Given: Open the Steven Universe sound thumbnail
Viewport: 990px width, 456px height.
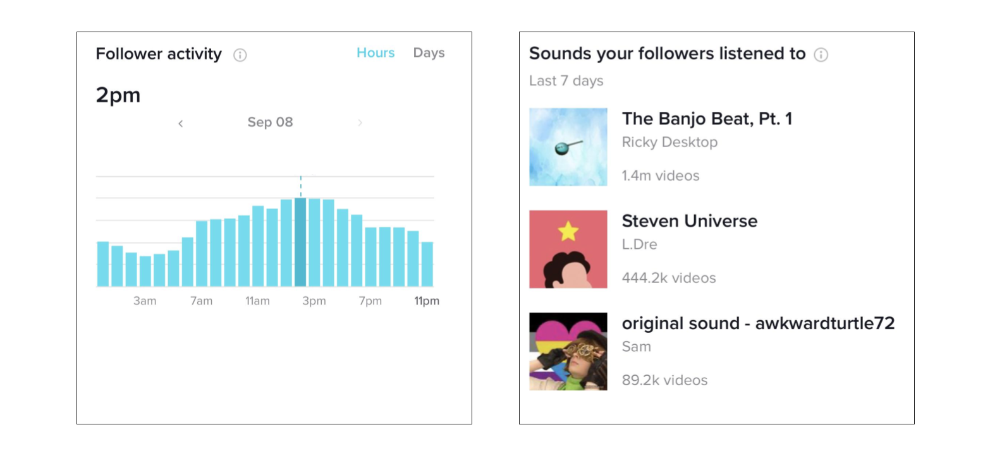Looking at the screenshot, I should (568, 249).
